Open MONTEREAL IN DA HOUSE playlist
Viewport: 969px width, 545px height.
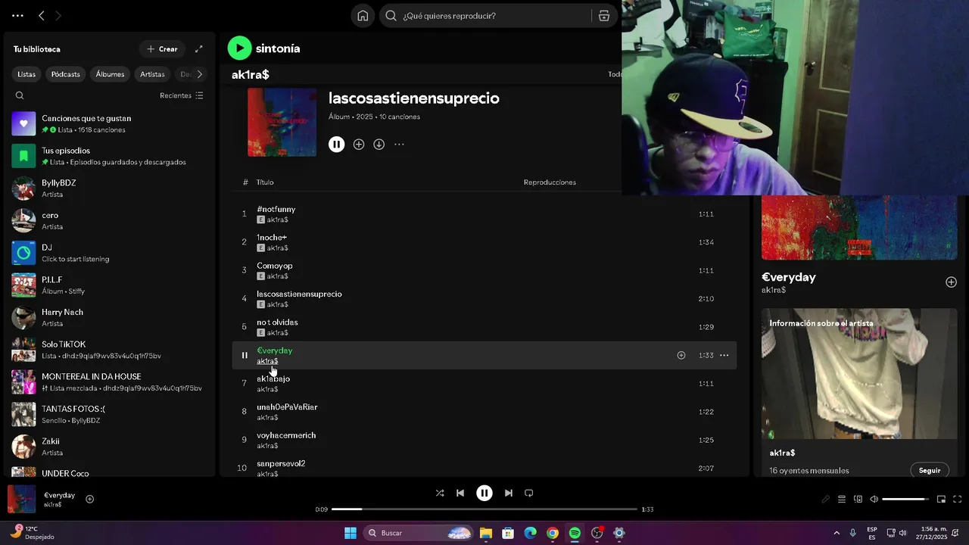coord(110,382)
